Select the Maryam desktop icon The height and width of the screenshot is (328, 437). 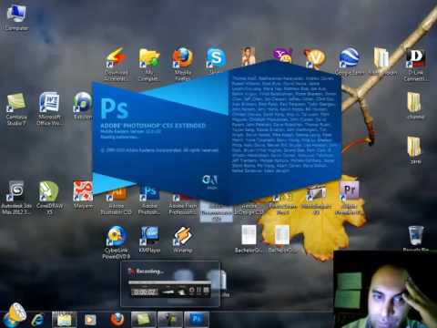(x=83, y=195)
